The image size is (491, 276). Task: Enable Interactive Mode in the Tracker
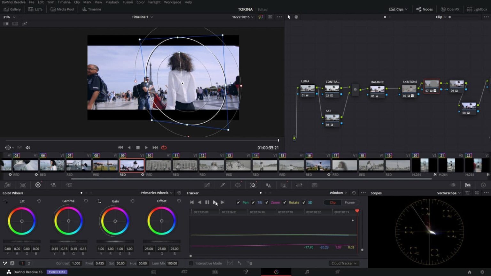click(x=191, y=263)
